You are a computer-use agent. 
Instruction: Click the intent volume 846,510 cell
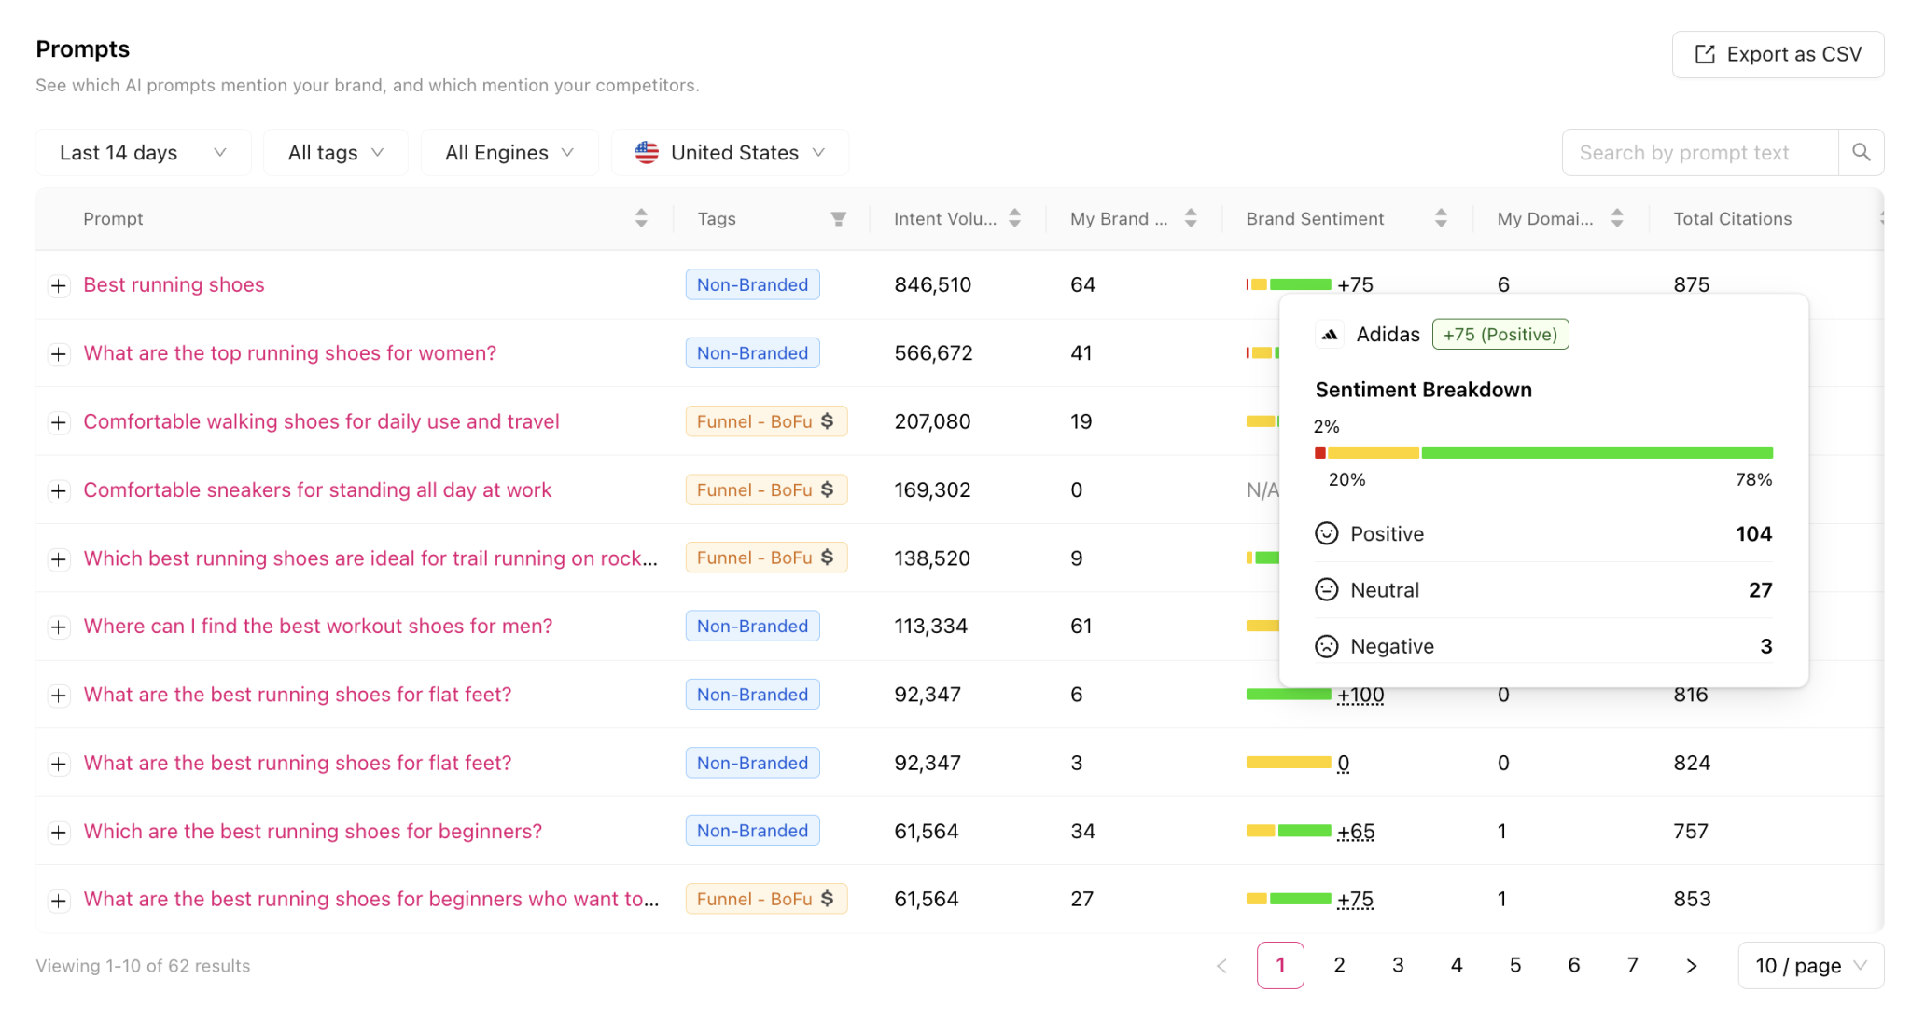932,284
